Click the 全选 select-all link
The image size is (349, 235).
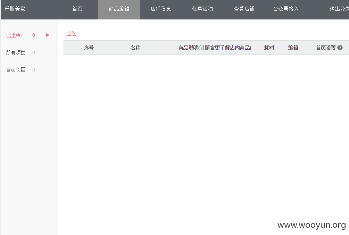72,34
